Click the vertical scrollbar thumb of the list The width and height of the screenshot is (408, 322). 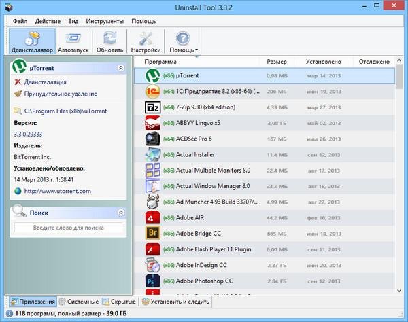point(399,77)
